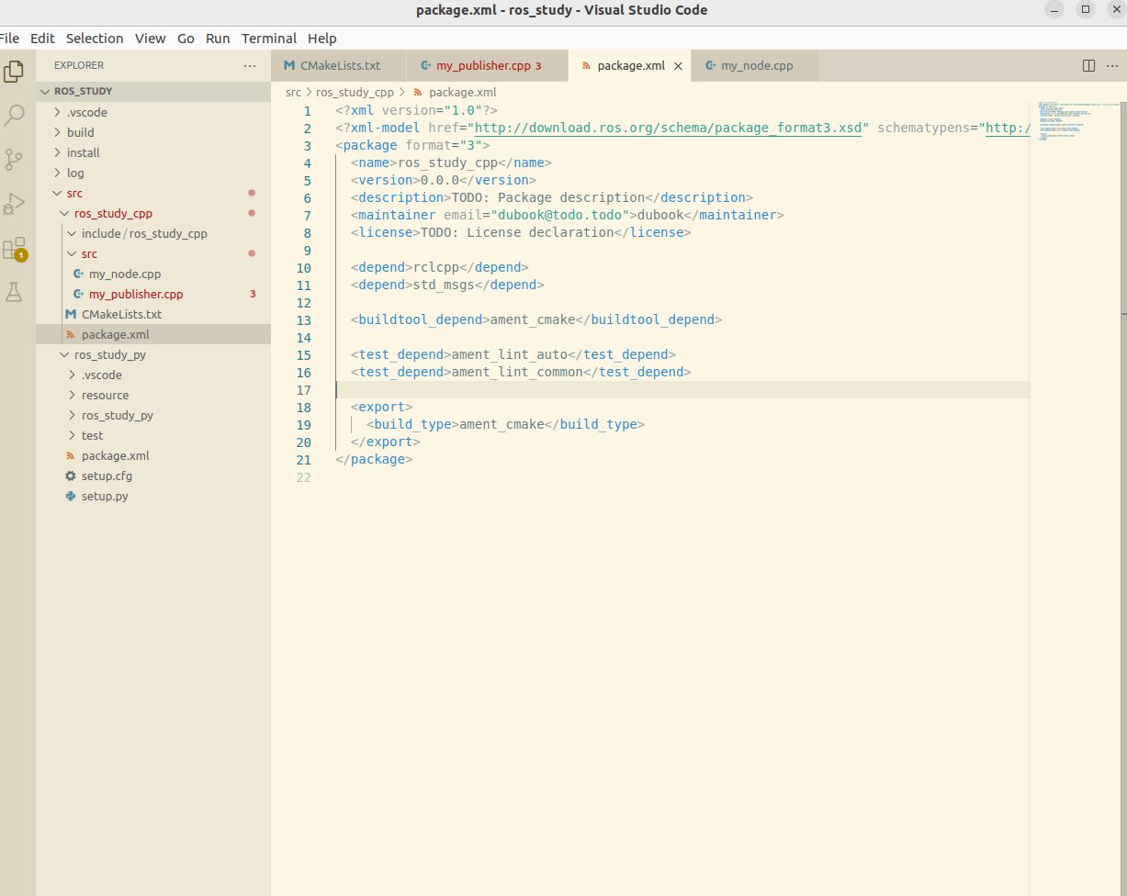Open the Selection menu

(x=95, y=39)
